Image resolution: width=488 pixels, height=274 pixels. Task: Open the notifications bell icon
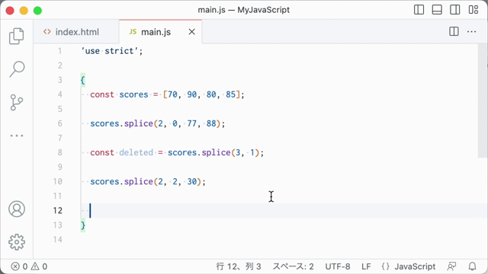pyautogui.click(x=472, y=266)
